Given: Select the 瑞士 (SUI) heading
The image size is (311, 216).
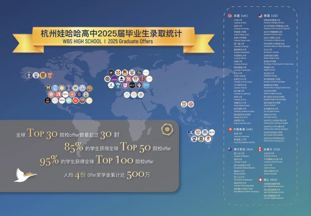Looking at the screenshot, I should pyautogui.click(x=271, y=180).
